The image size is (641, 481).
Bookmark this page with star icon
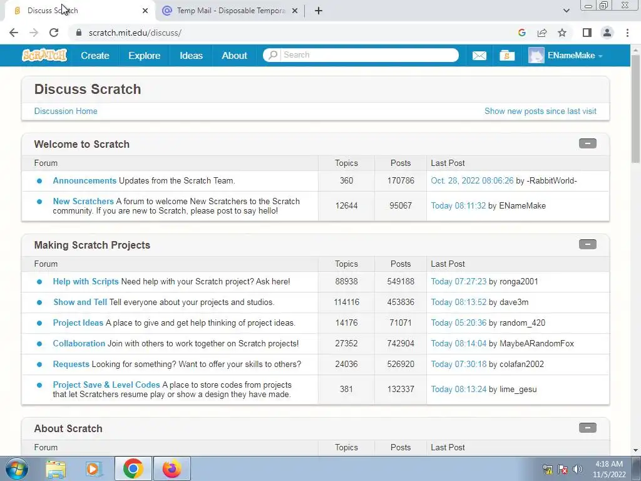pos(562,33)
